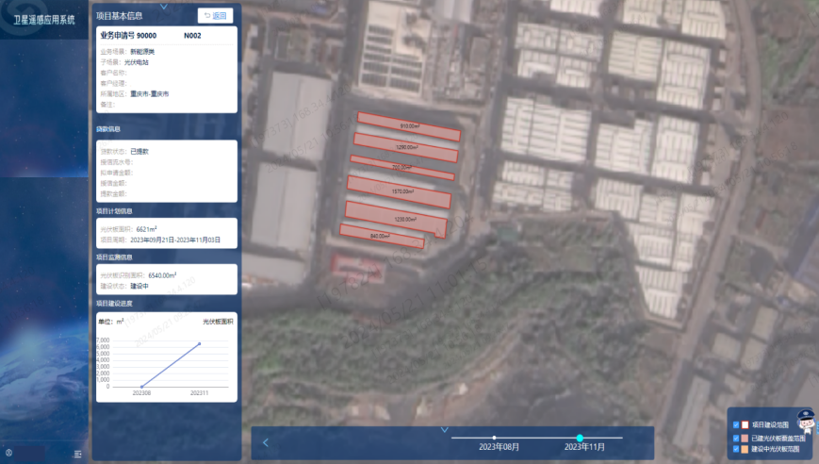This screenshot has height=464, width=819.
Task: Collapse the project info panel using top chevron
Action: (x=164, y=7)
